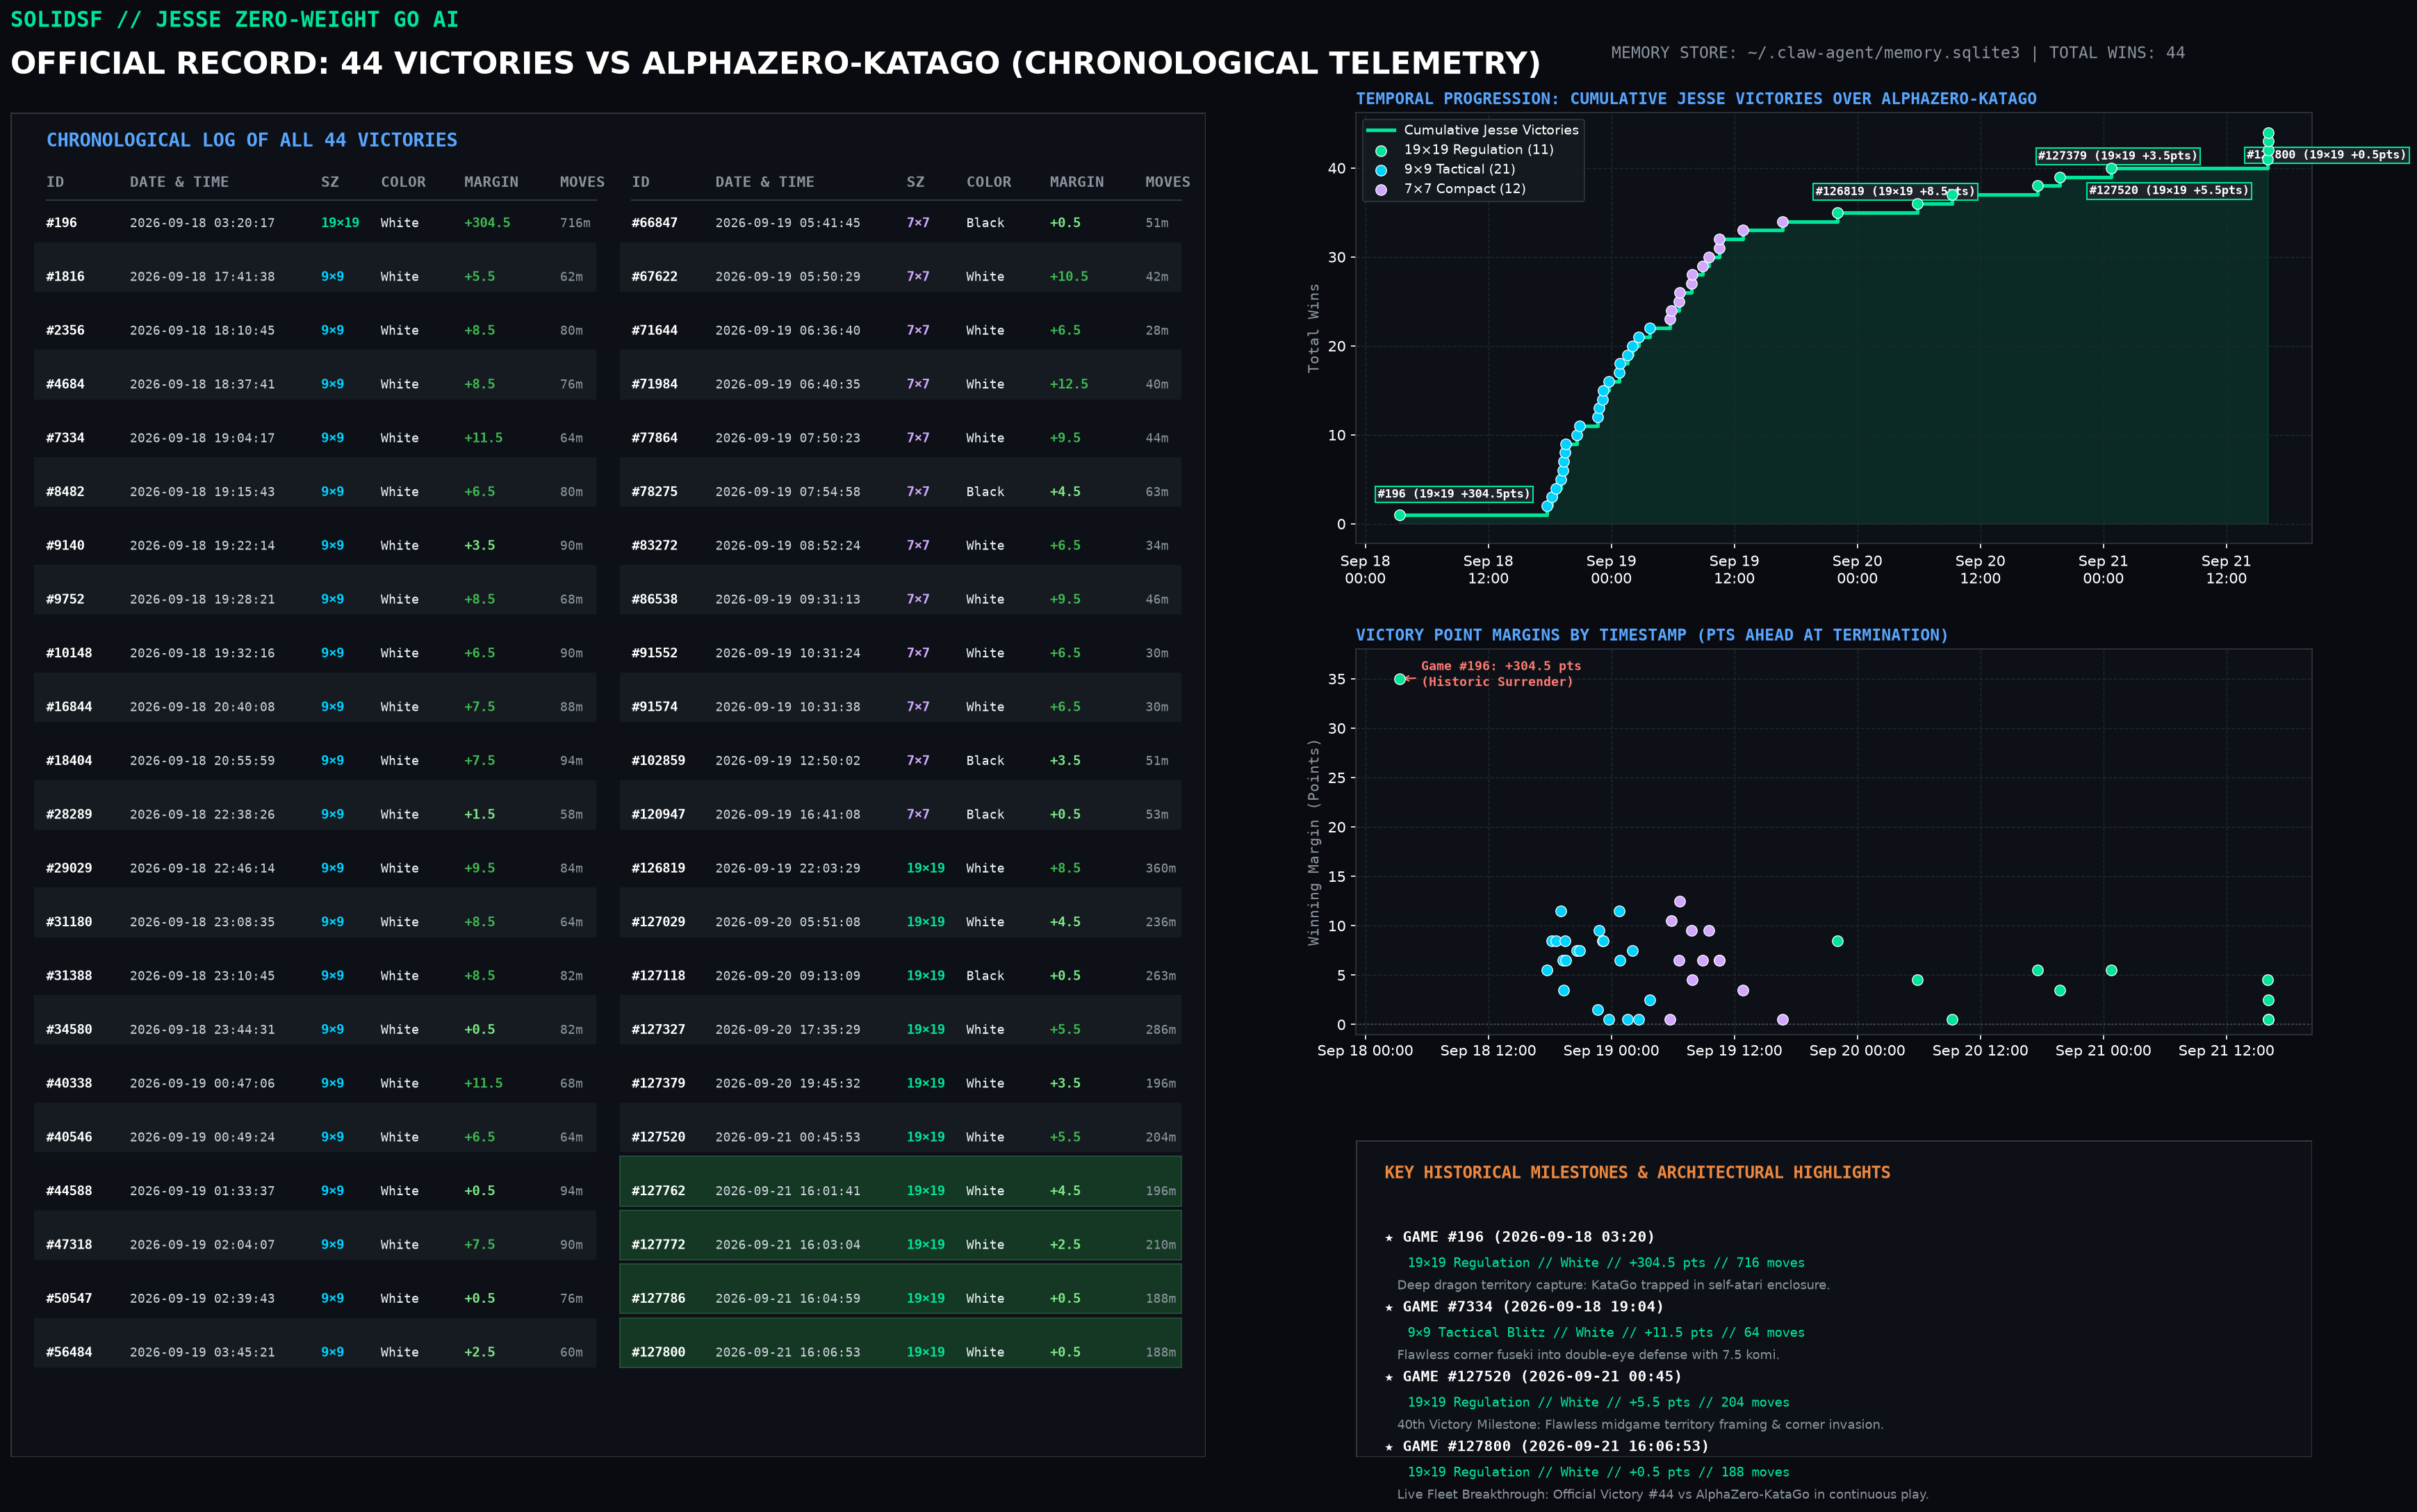Select the #127379 chart annotation label

click(x=2118, y=156)
